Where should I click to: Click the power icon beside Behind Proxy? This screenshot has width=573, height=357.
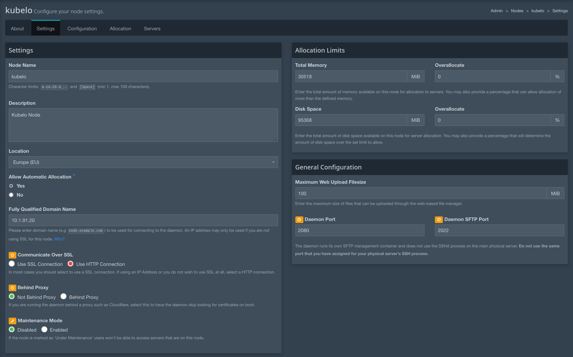tap(13, 288)
